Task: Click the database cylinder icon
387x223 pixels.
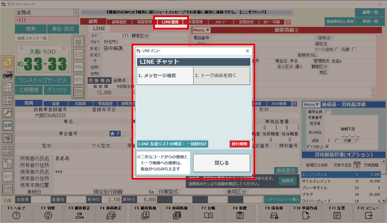Action: coord(78,41)
